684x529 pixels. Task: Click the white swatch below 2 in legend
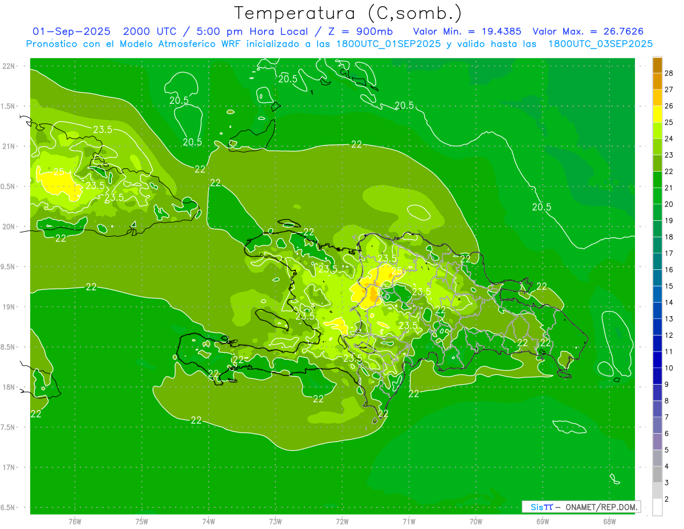[x=658, y=507]
